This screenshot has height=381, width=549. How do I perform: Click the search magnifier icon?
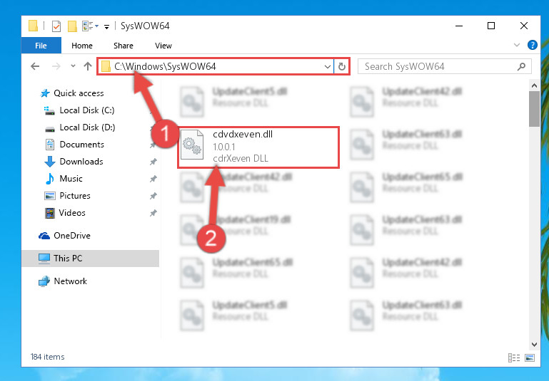521,66
